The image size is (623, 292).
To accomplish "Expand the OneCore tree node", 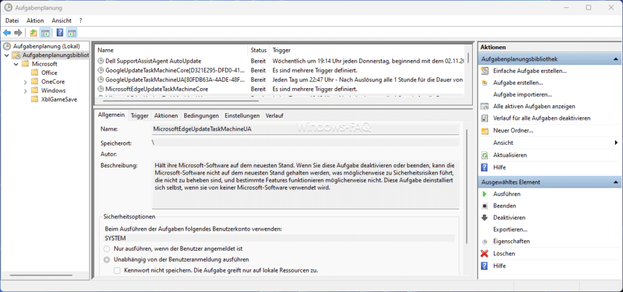I will [x=25, y=82].
